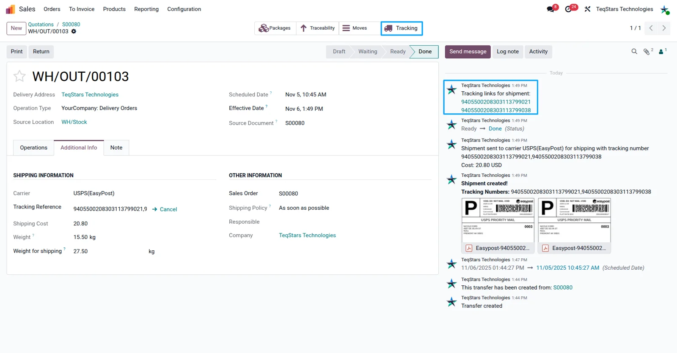This screenshot has width=677, height=353.
Task: Click the Weight help question mark
Action: 33,235
